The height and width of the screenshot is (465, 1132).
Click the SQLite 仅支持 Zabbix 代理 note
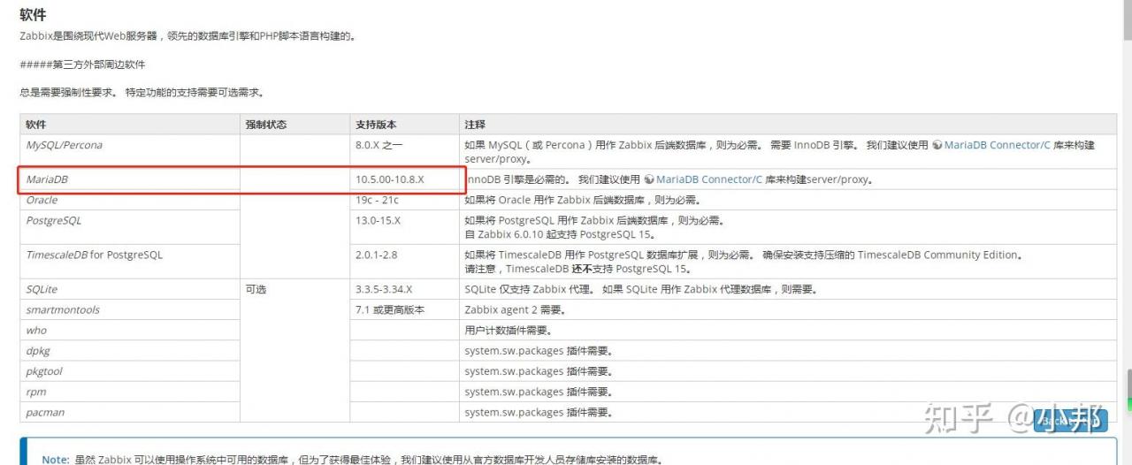coord(641,289)
